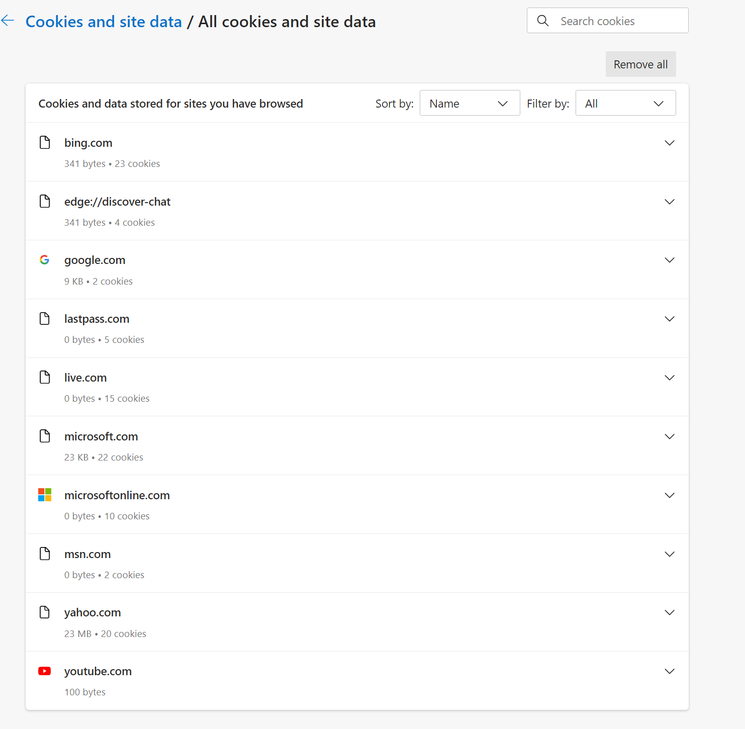Viewport: 745px width, 729px height.
Task: Click the live.com file icon
Action: [45, 378]
